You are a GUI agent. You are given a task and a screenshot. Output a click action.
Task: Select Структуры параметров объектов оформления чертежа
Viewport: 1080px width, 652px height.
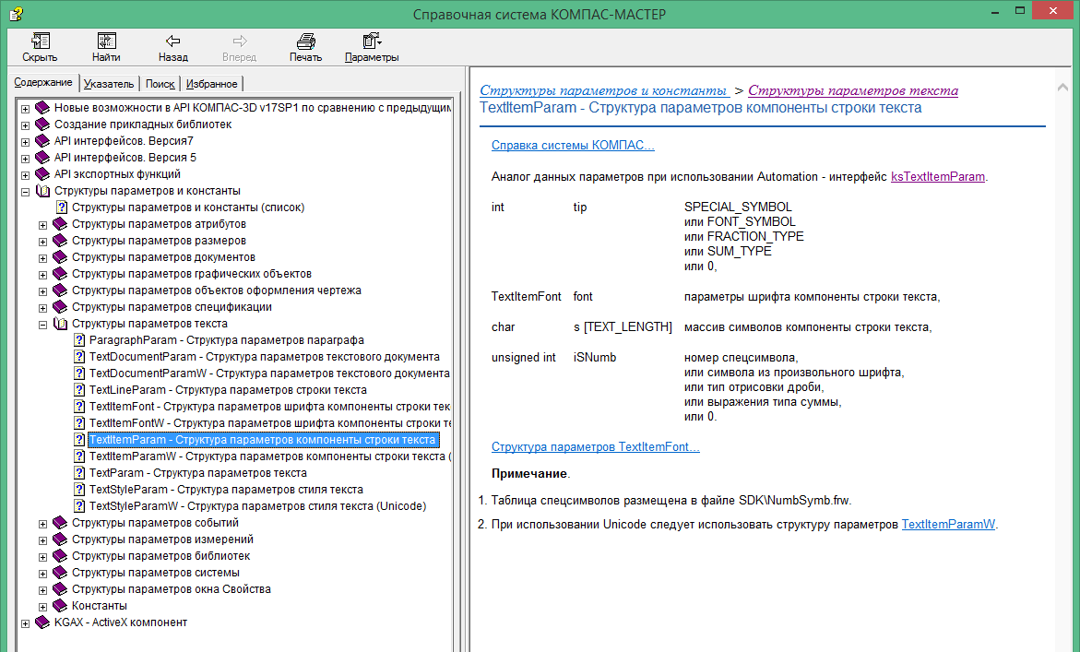(216, 290)
